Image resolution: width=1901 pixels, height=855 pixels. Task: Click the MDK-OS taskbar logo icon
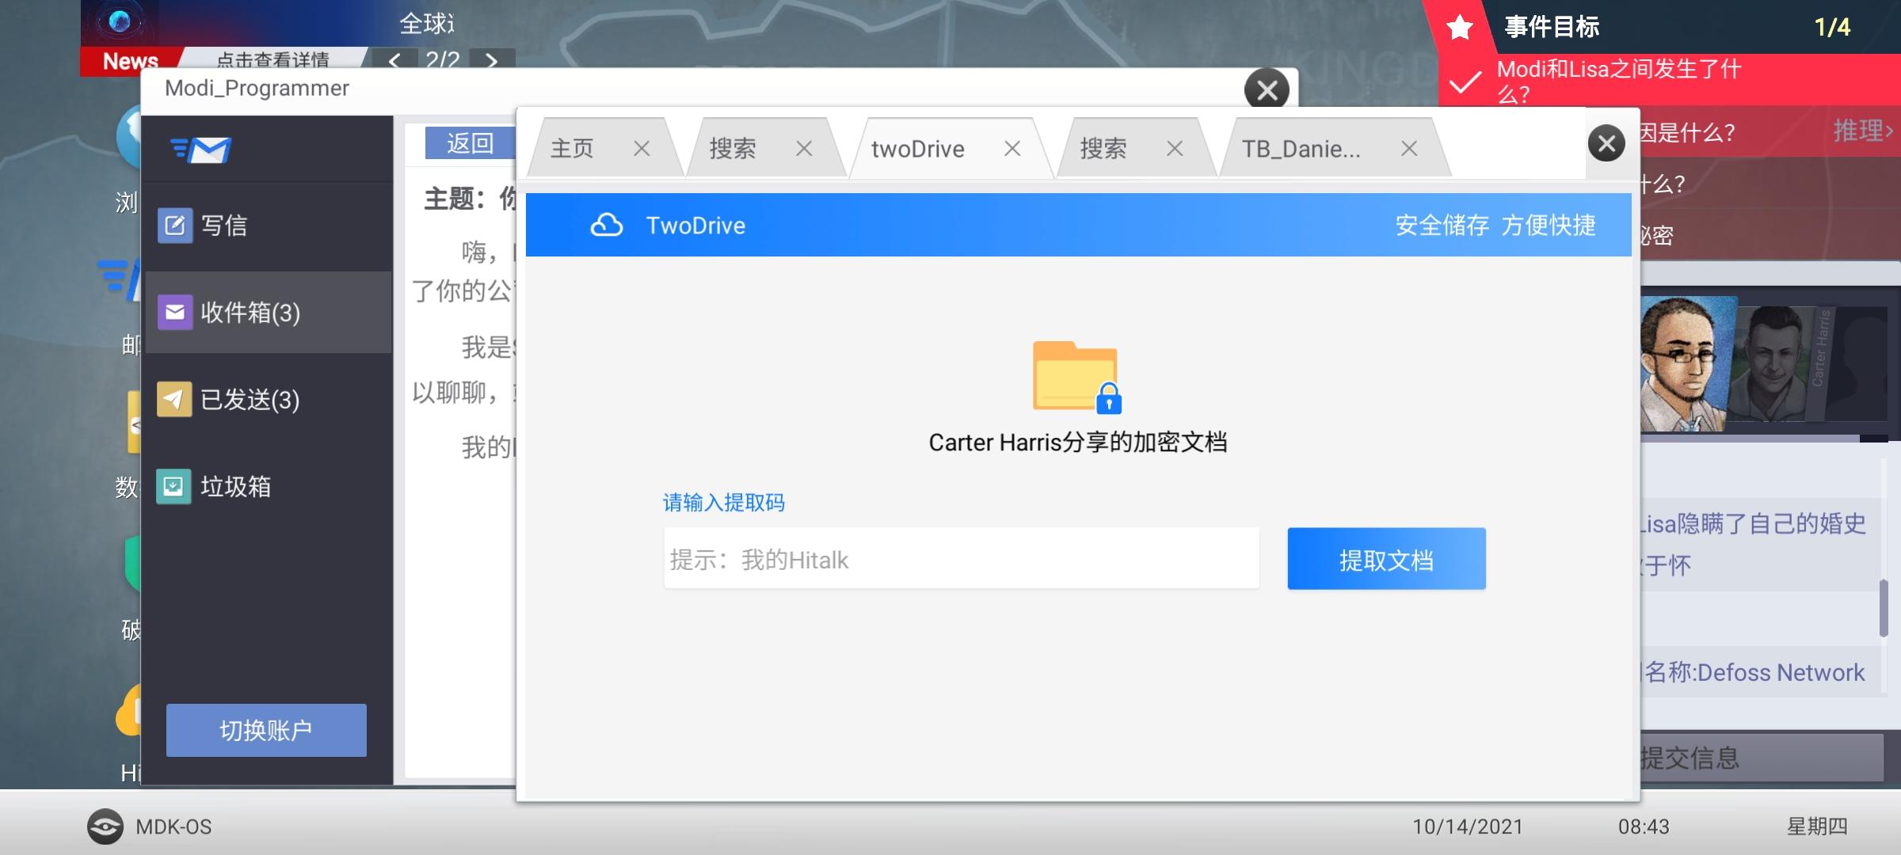(x=107, y=827)
